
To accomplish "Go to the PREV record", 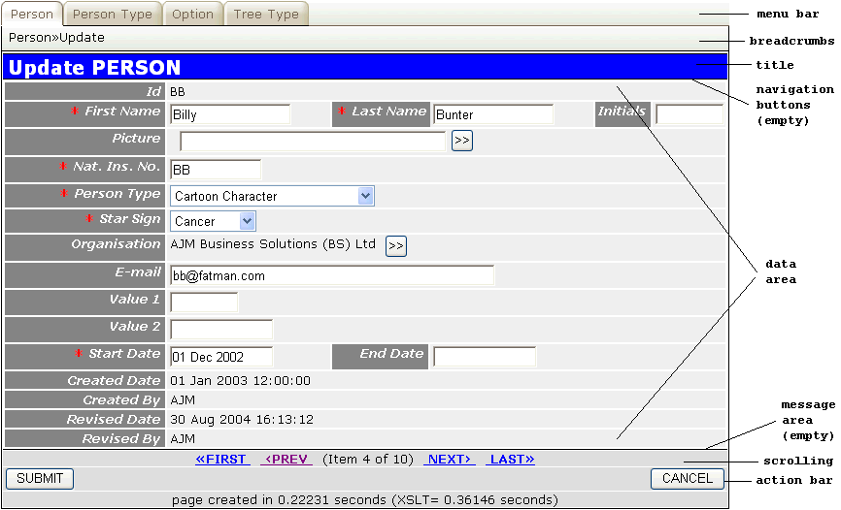I will [286, 459].
